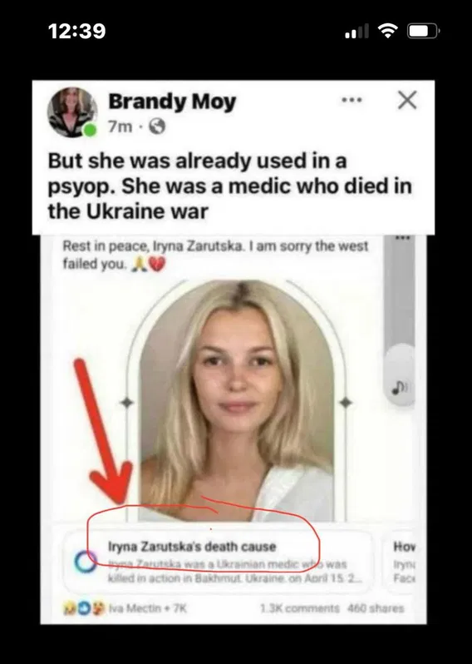Open the woman's portrait photo
This screenshot has height=664, width=472.
[237, 400]
